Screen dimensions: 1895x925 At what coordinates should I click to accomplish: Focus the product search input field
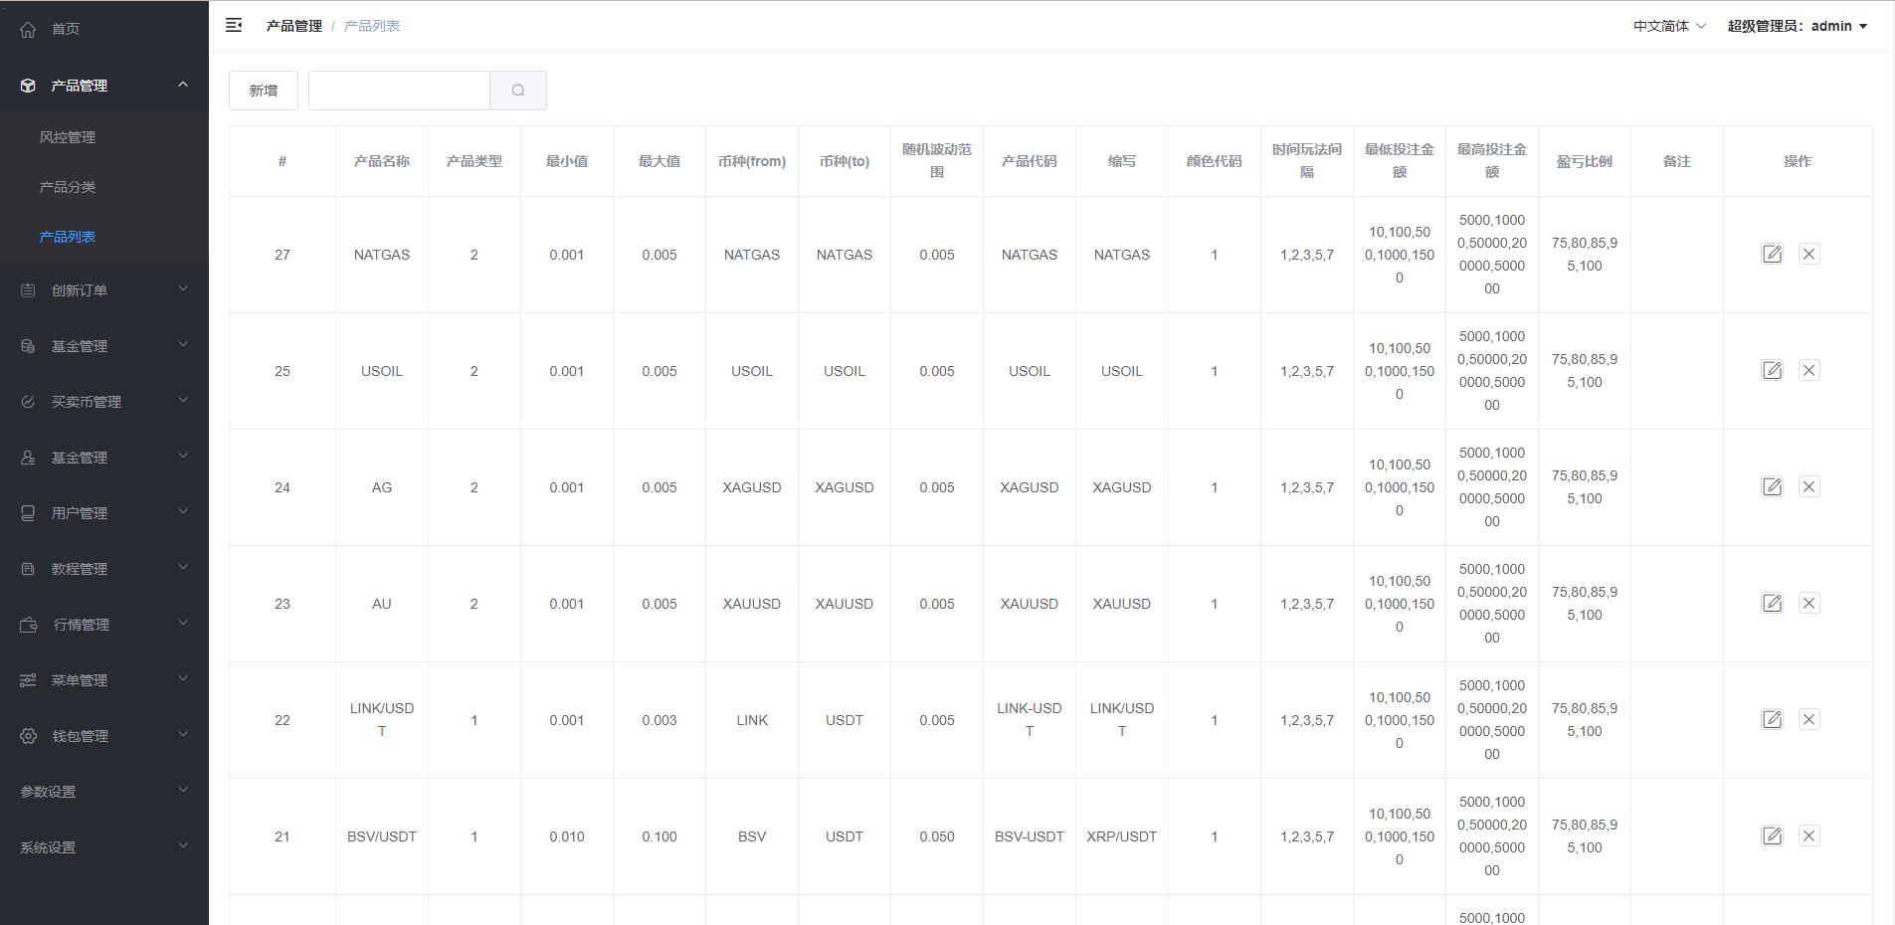click(x=399, y=91)
